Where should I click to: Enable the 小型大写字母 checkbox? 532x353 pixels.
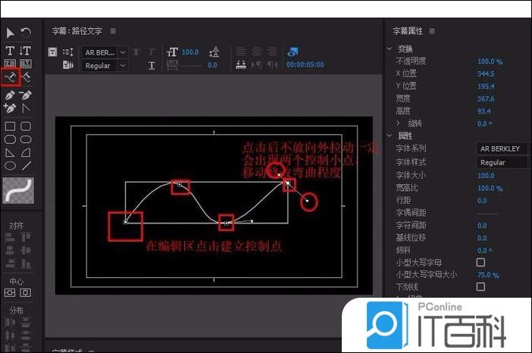(x=480, y=262)
